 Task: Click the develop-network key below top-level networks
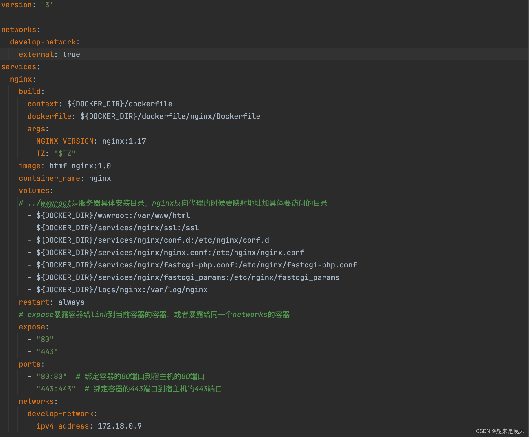(43, 42)
